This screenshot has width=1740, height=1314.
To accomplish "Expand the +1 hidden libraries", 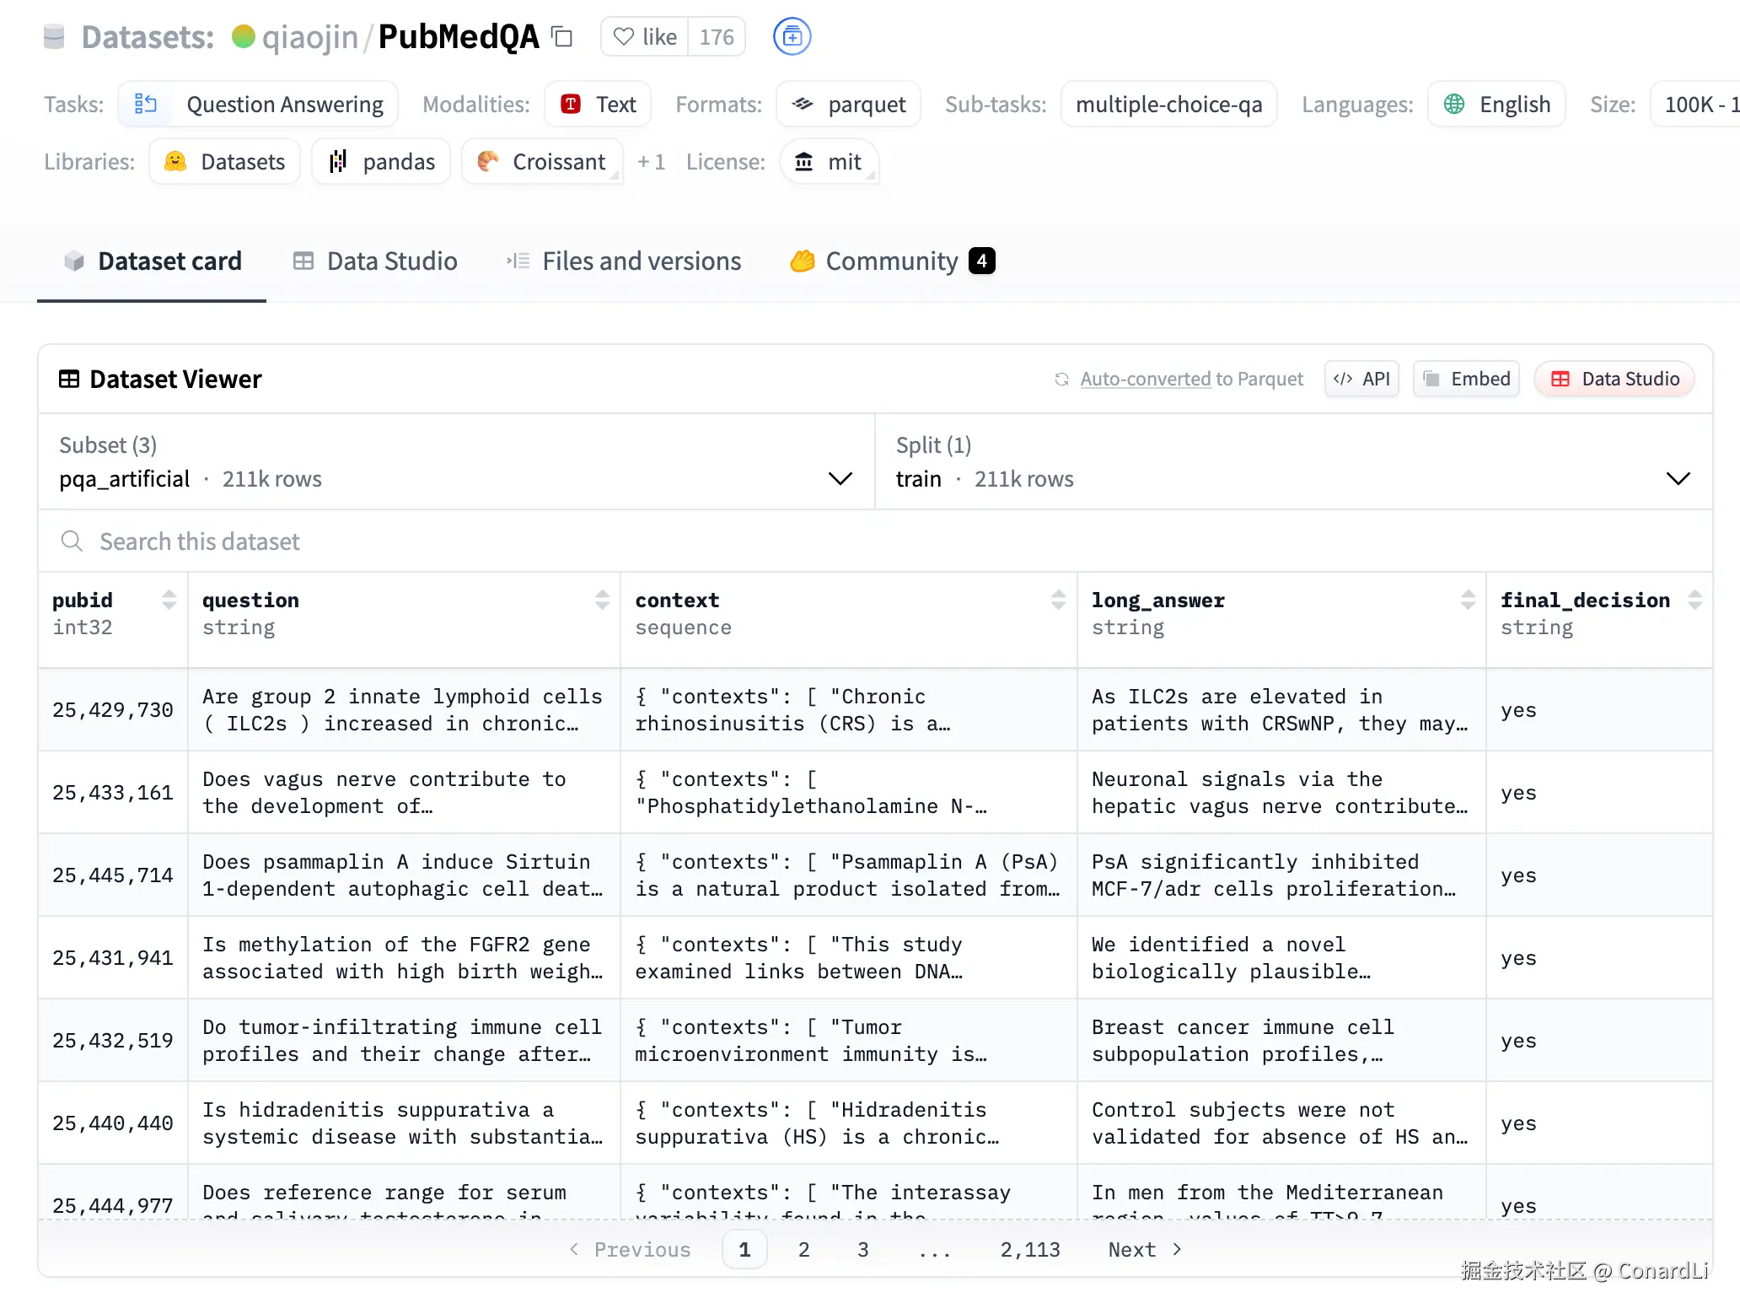I will point(650,161).
